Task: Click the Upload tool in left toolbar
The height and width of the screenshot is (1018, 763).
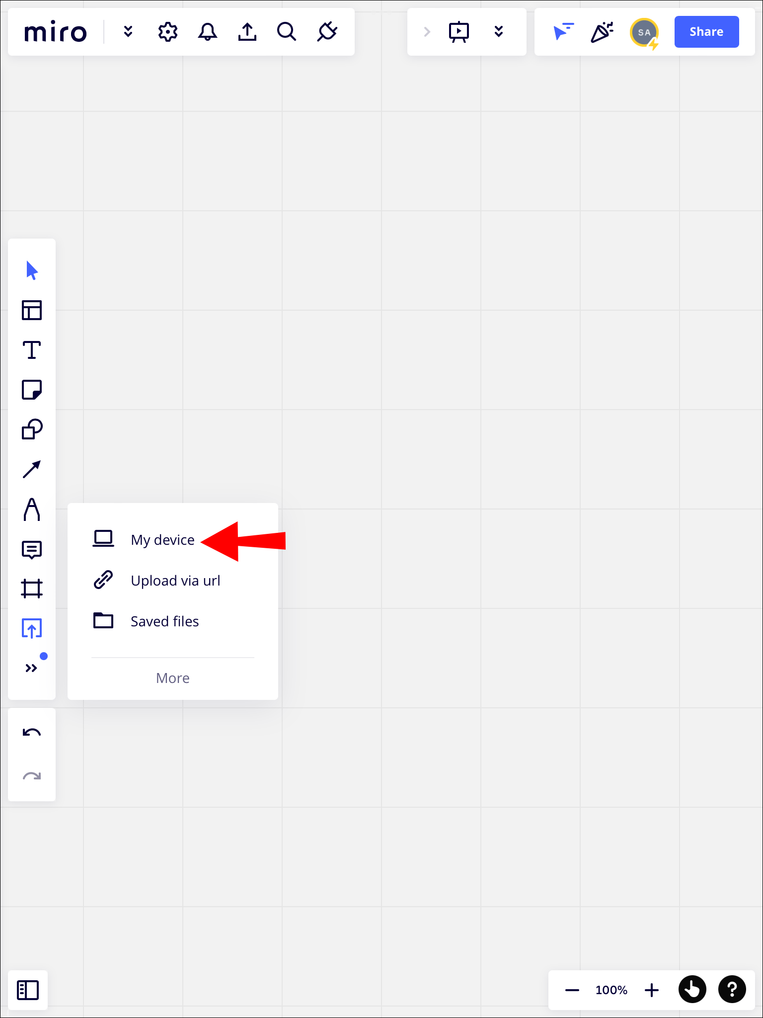Action: click(32, 628)
